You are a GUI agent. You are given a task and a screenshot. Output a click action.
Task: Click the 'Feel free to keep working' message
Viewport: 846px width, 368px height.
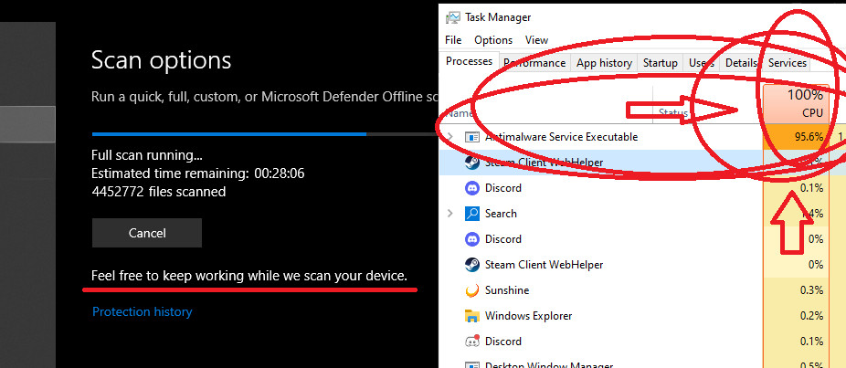(249, 276)
